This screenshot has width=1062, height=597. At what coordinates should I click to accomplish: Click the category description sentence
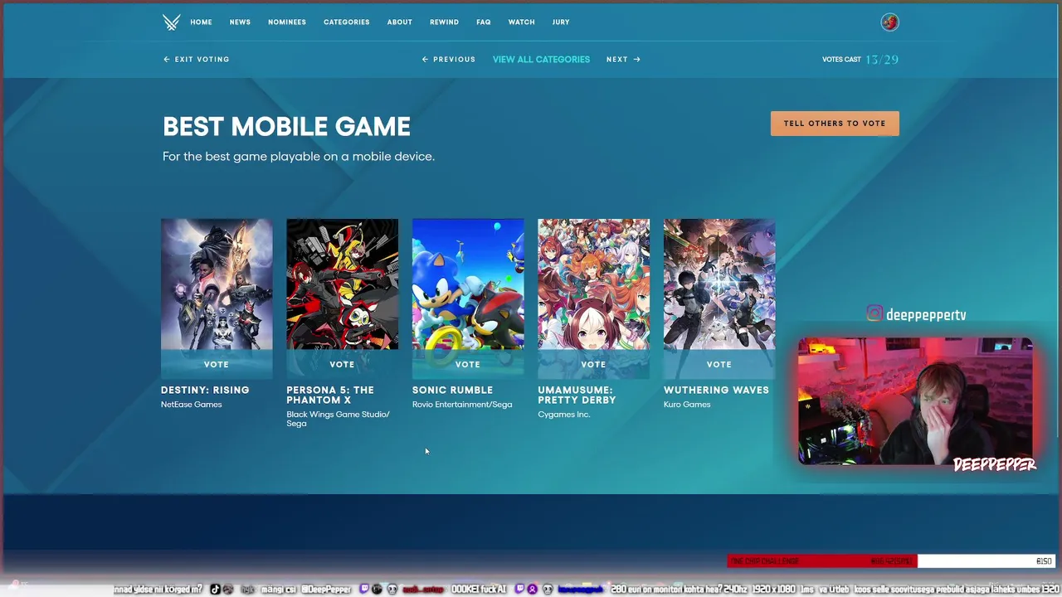299,157
